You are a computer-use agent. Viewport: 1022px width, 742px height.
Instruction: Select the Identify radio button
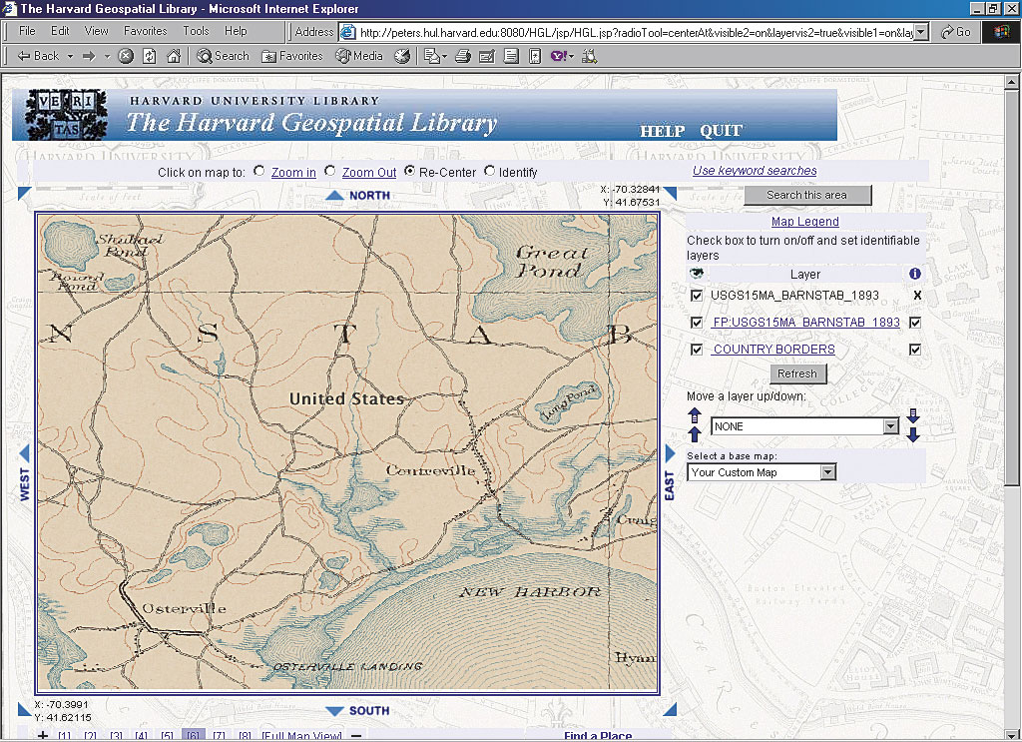[489, 171]
